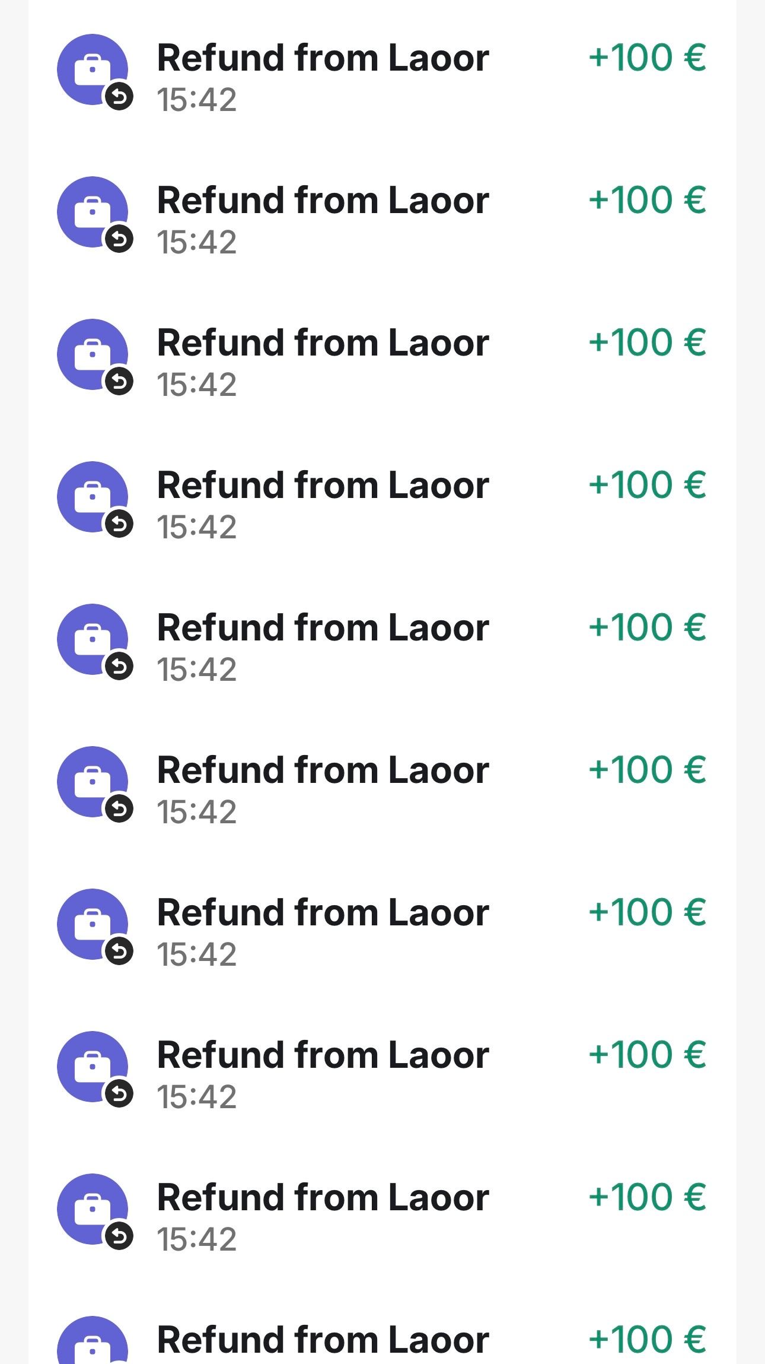The image size is (765, 1364).
Task: Tap the 15:42 timestamp of the fourth refund
Action: point(197,527)
